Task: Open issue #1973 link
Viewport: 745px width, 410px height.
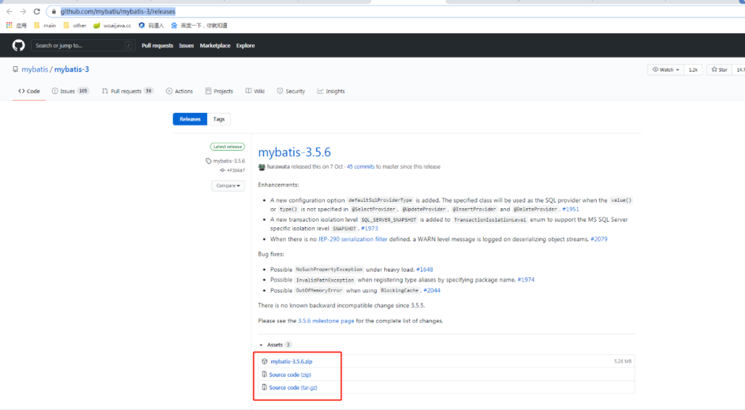Action: click(370, 228)
